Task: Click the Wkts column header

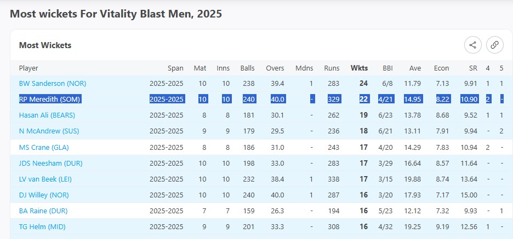Action: click(359, 68)
